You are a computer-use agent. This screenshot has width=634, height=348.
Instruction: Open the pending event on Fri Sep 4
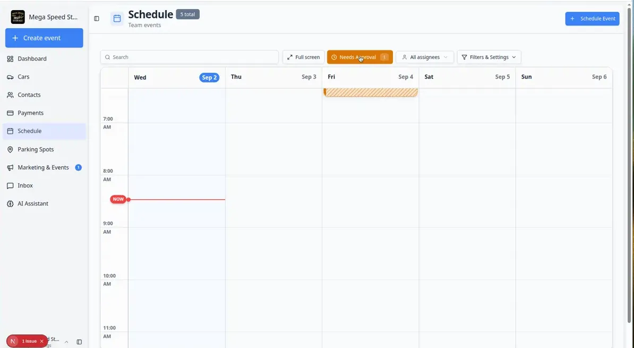pos(371,92)
